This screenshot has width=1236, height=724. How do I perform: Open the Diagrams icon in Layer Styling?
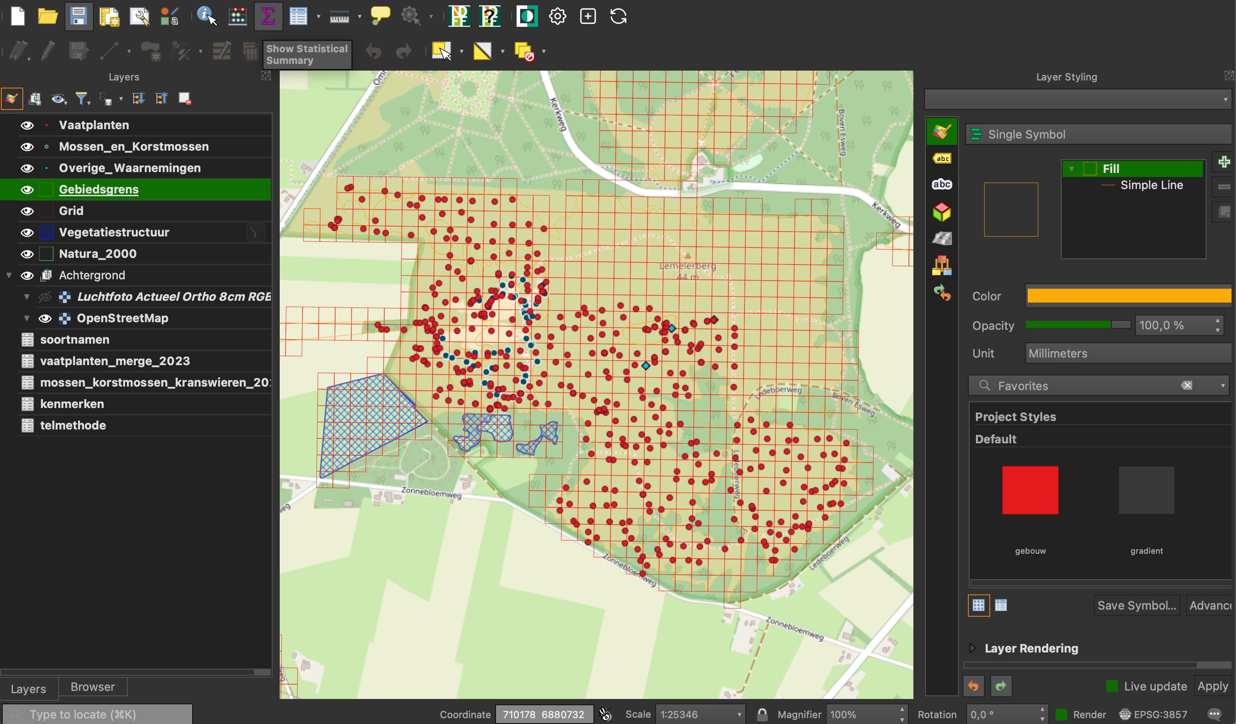click(942, 265)
